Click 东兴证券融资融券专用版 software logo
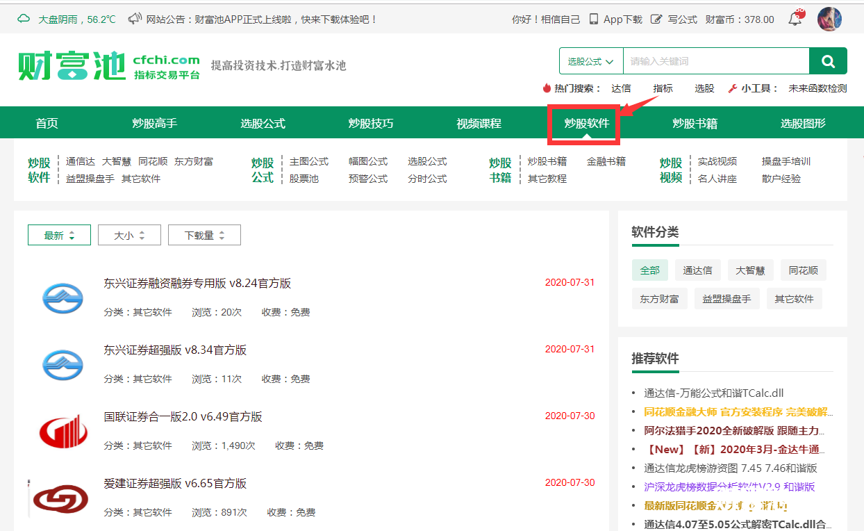 tap(63, 298)
